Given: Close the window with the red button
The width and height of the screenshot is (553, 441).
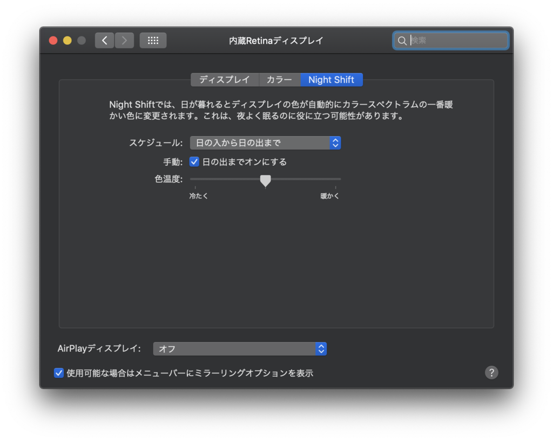Looking at the screenshot, I should tap(53, 40).
